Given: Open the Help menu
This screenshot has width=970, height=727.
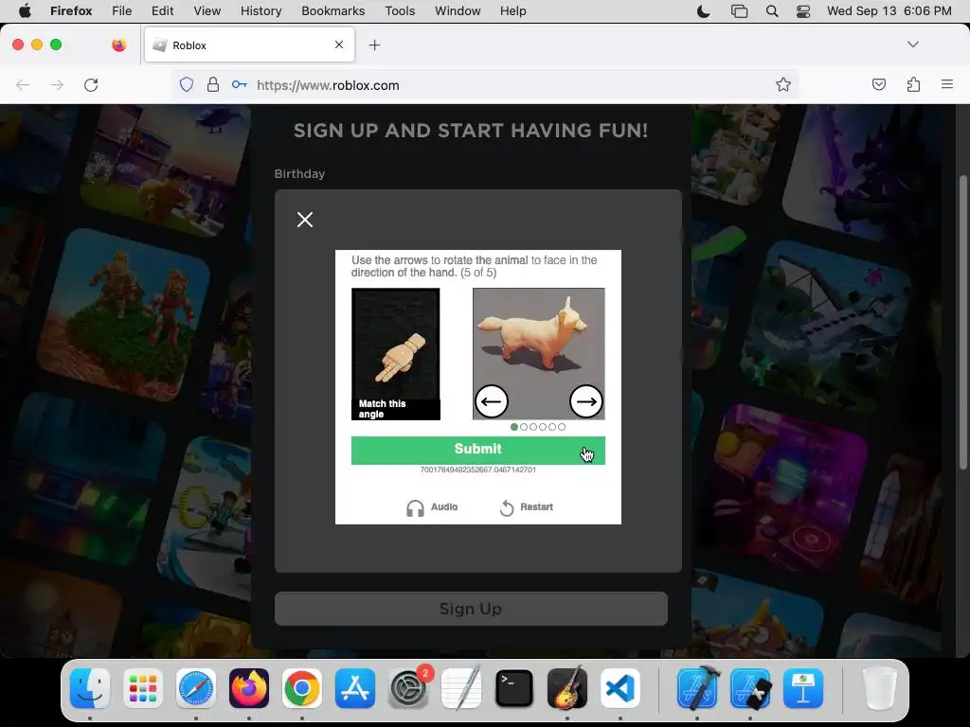Looking at the screenshot, I should (512, 11).
